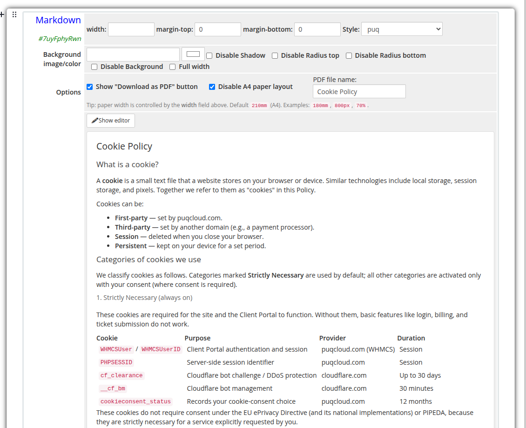This screenshot has width=526, height=428.
Task: Uncheck Disable A4 paper layout
Action: (212, 87)
